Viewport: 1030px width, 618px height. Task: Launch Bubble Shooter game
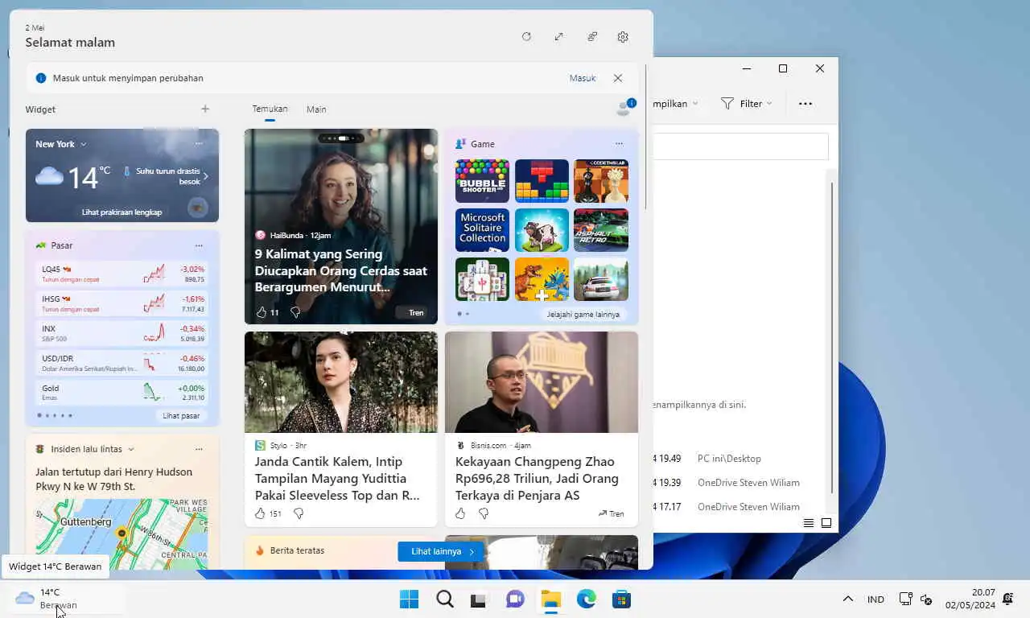(x=482, y=181)
